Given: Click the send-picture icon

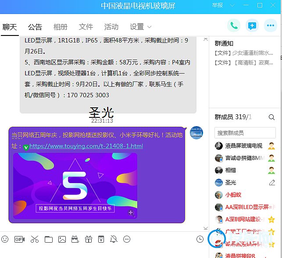Looking at the screenshot, I should coord(62,240).
